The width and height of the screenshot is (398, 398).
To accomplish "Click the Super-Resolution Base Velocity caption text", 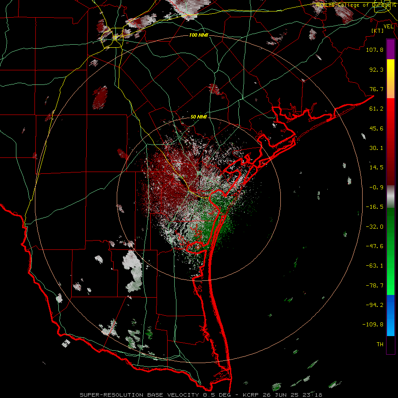I will pyautogui.click(x=201, y=395).
